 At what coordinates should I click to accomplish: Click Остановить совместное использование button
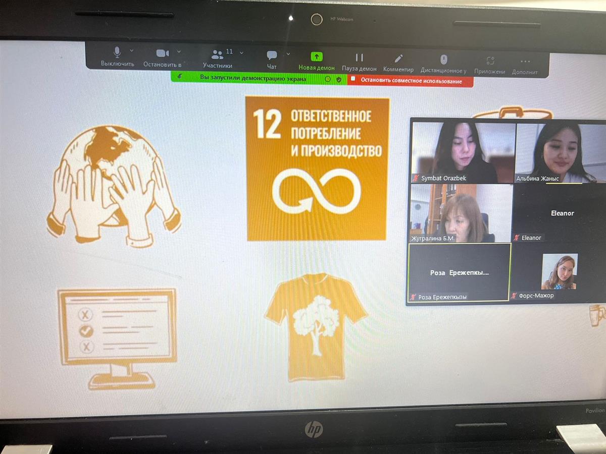pyautogui.click(x=411, y=81)
